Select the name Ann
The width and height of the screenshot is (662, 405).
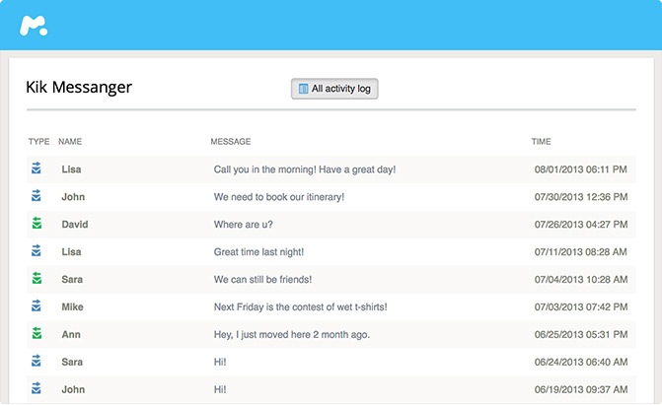tap(71, 335)
